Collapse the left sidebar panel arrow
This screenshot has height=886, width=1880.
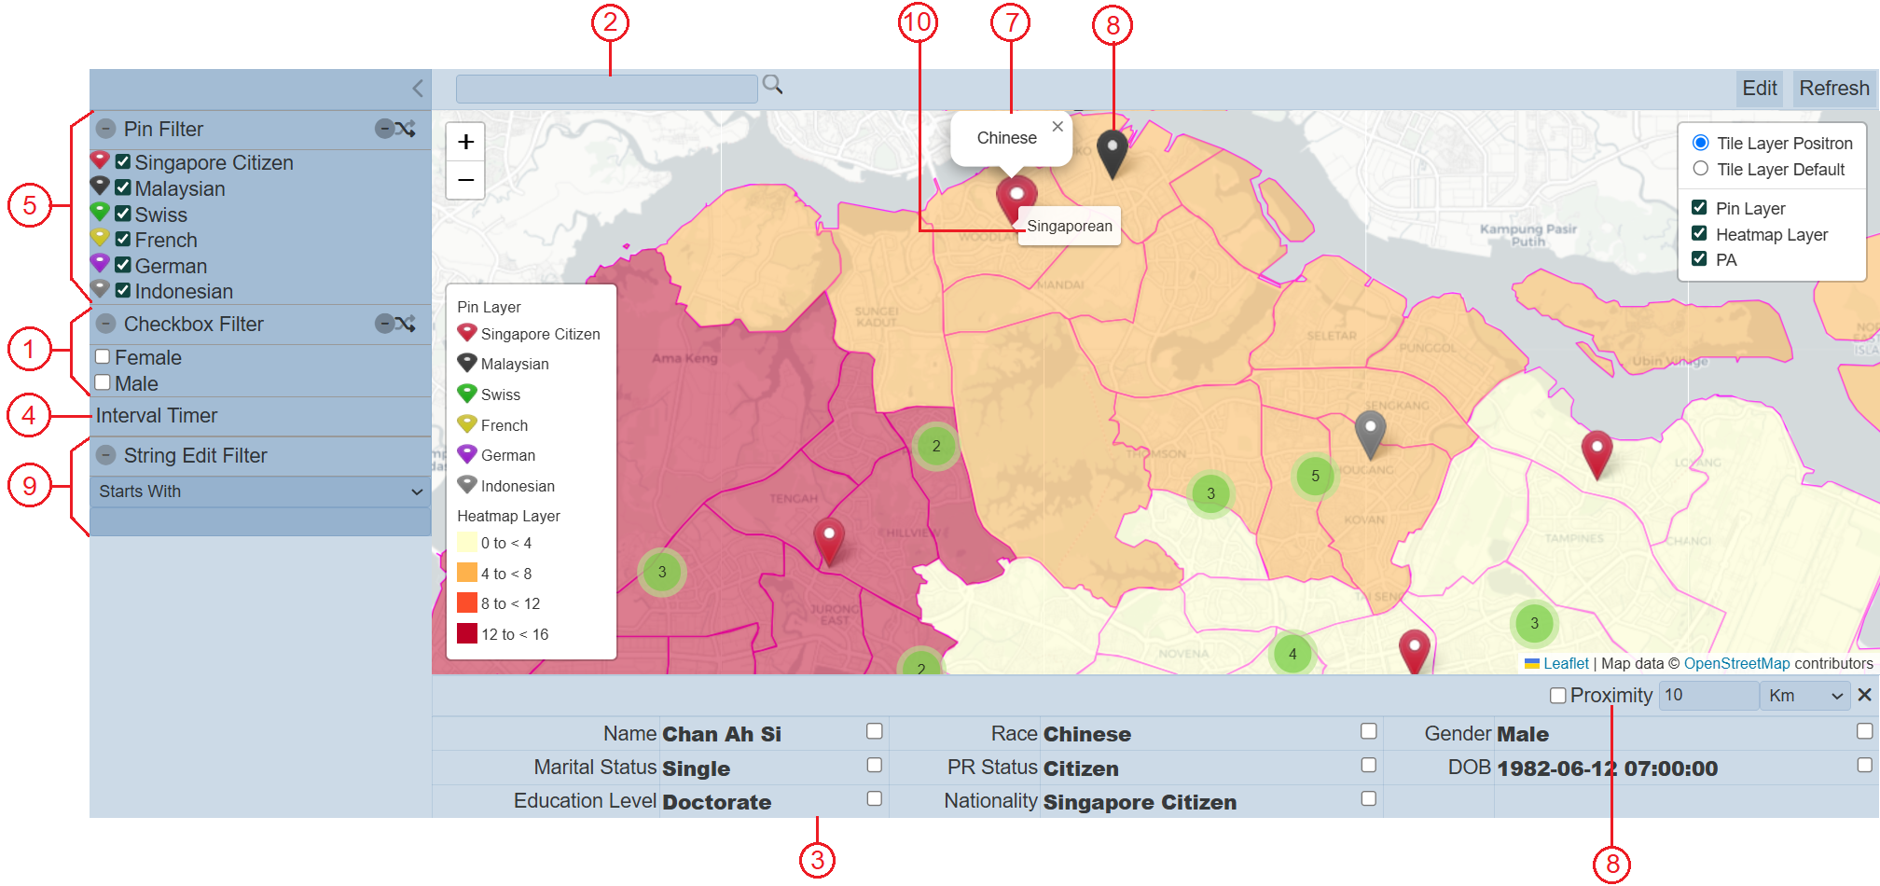pos(418,89)
